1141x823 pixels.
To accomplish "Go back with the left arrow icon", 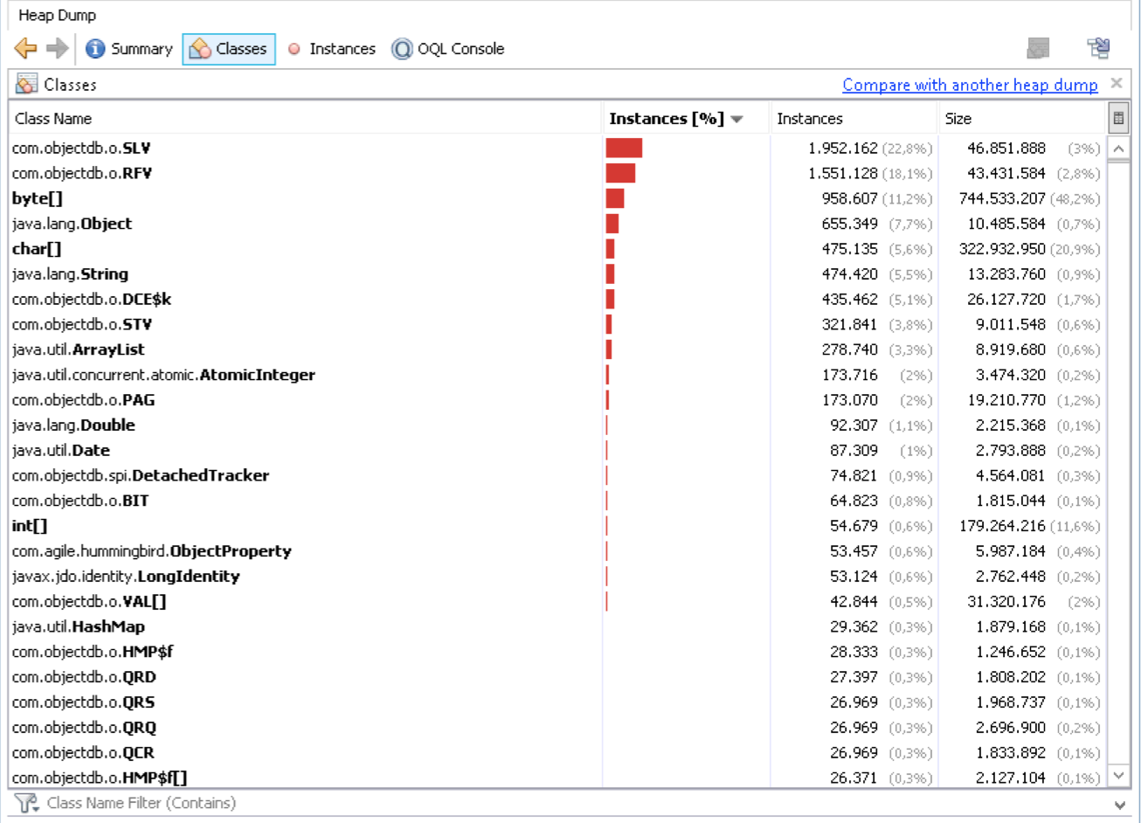I will [25, 49].
